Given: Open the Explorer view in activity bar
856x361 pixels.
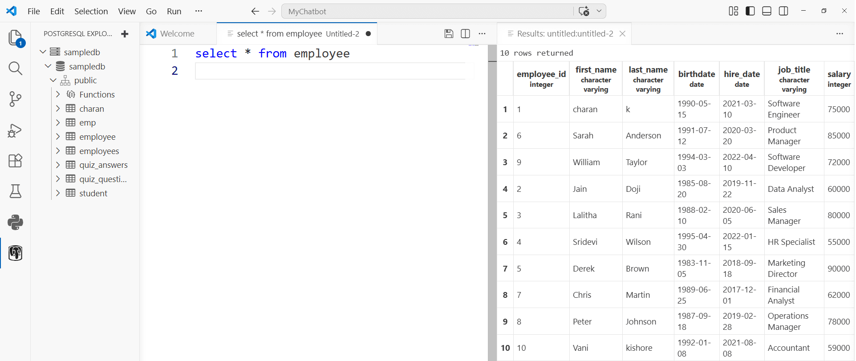Looking at the screenshot, I should click(15, 38).
